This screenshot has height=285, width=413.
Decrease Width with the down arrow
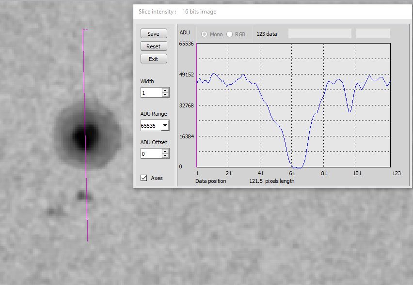point(165,94)
